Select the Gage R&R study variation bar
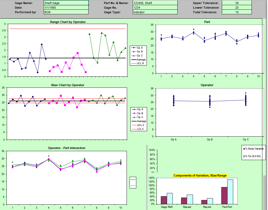Screen dimensions: 268x210 (164, 200)
